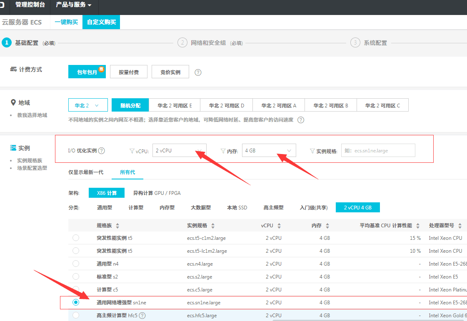
Task: Select the 突发性能实例 t5 ecs.t5-c1m2.large radio button
Action: coord(75,238)
